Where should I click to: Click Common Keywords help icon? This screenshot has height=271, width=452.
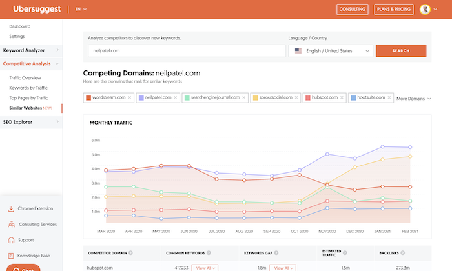[x=209, y=253]
